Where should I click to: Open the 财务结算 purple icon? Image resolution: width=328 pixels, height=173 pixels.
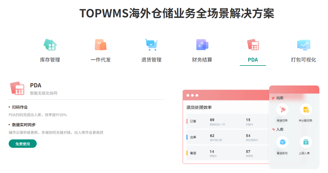pos(202,45)
